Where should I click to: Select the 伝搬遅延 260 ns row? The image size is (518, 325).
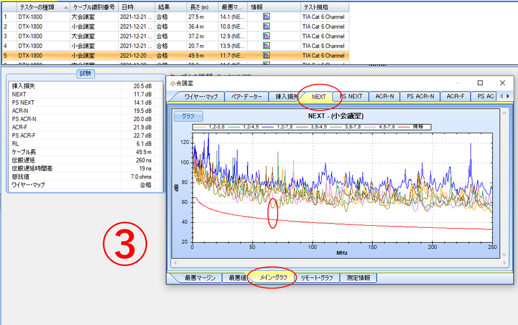(x=85, y=160)
